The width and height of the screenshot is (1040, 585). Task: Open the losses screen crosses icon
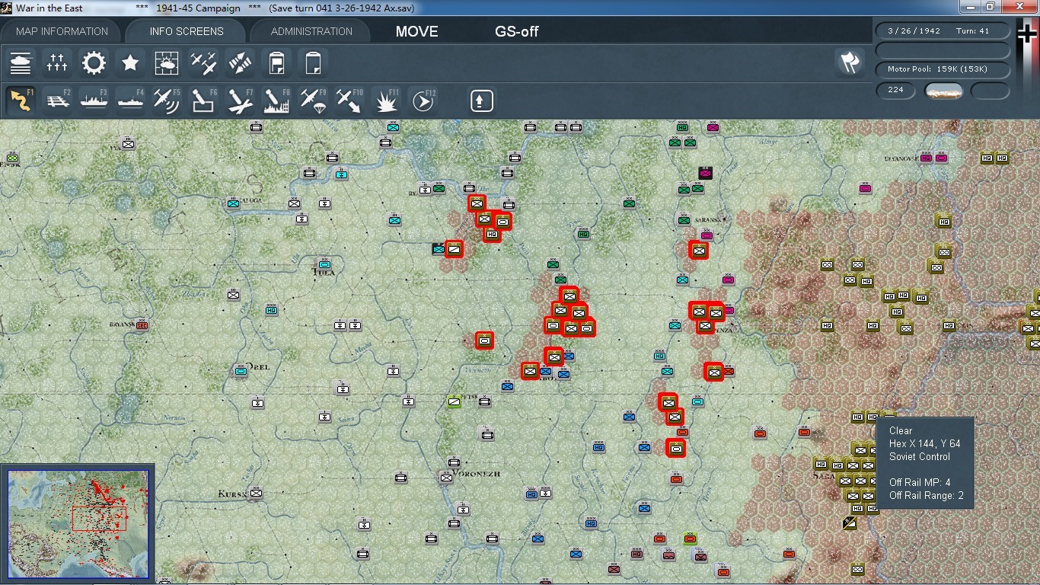click(57, 63)
